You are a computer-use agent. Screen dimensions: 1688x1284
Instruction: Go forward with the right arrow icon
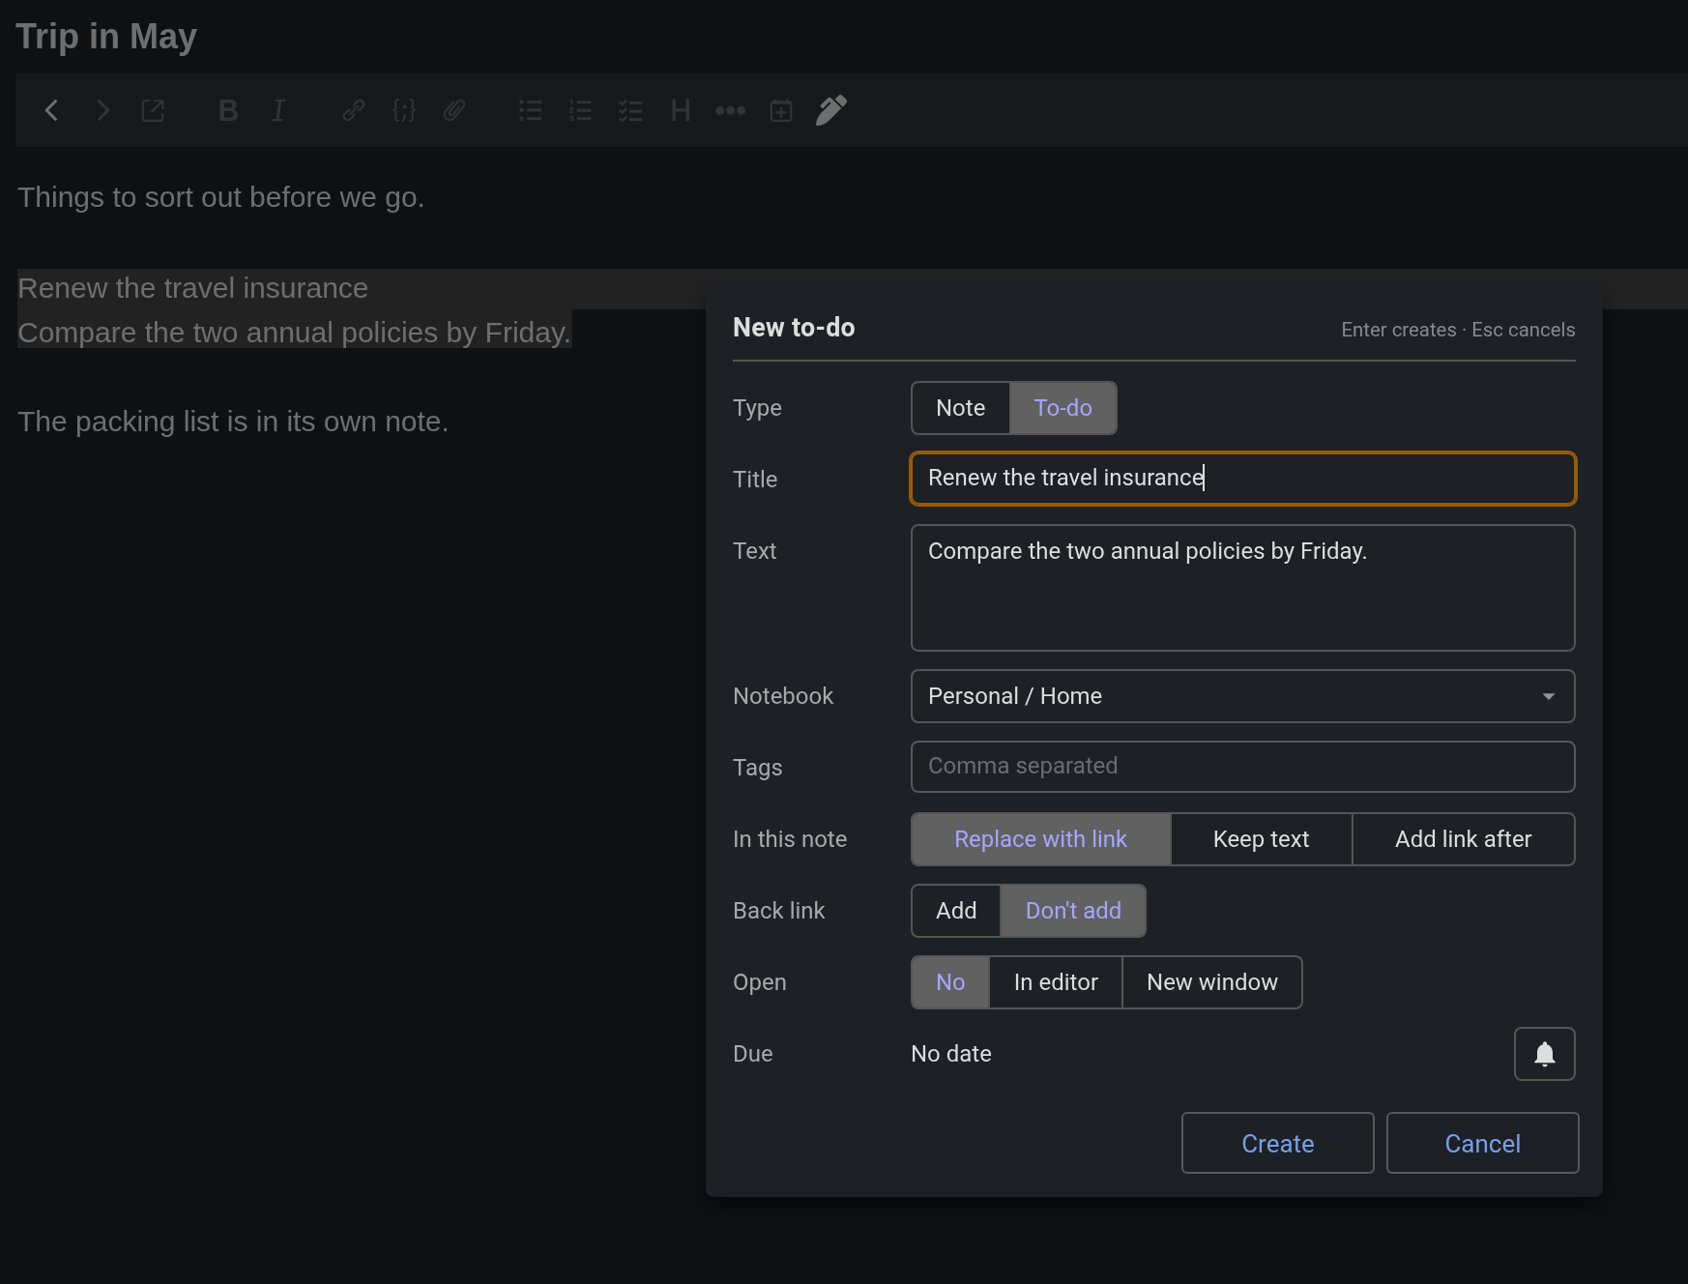pos(102,110)
